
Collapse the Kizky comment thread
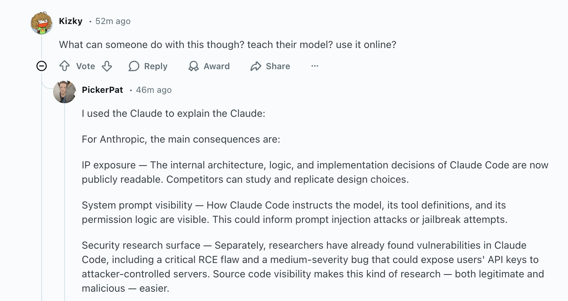pos(42,66)
